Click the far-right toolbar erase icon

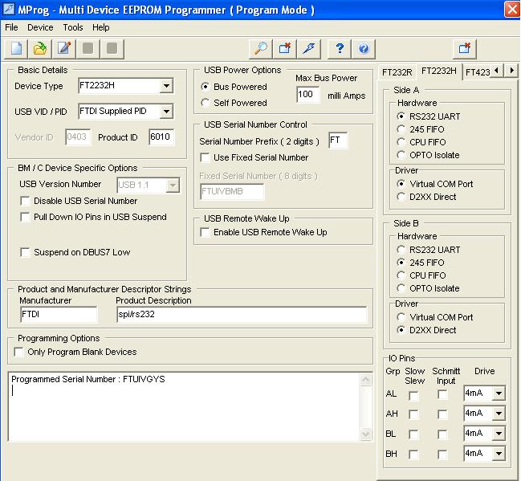click(x=465, y=48)
